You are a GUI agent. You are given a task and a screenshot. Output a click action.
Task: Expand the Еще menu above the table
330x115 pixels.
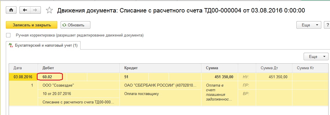(x=316, y=56)
